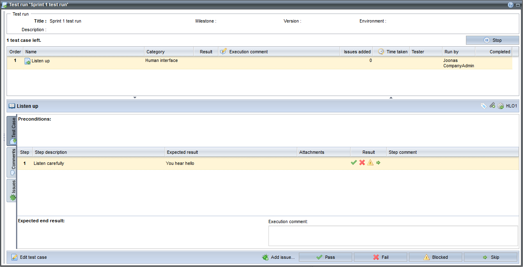The height and width of the screenshot is (267, 523).
Task: Expand panel with upward splitter arrow
Action: pyautogui.click(x=391, y=98)
